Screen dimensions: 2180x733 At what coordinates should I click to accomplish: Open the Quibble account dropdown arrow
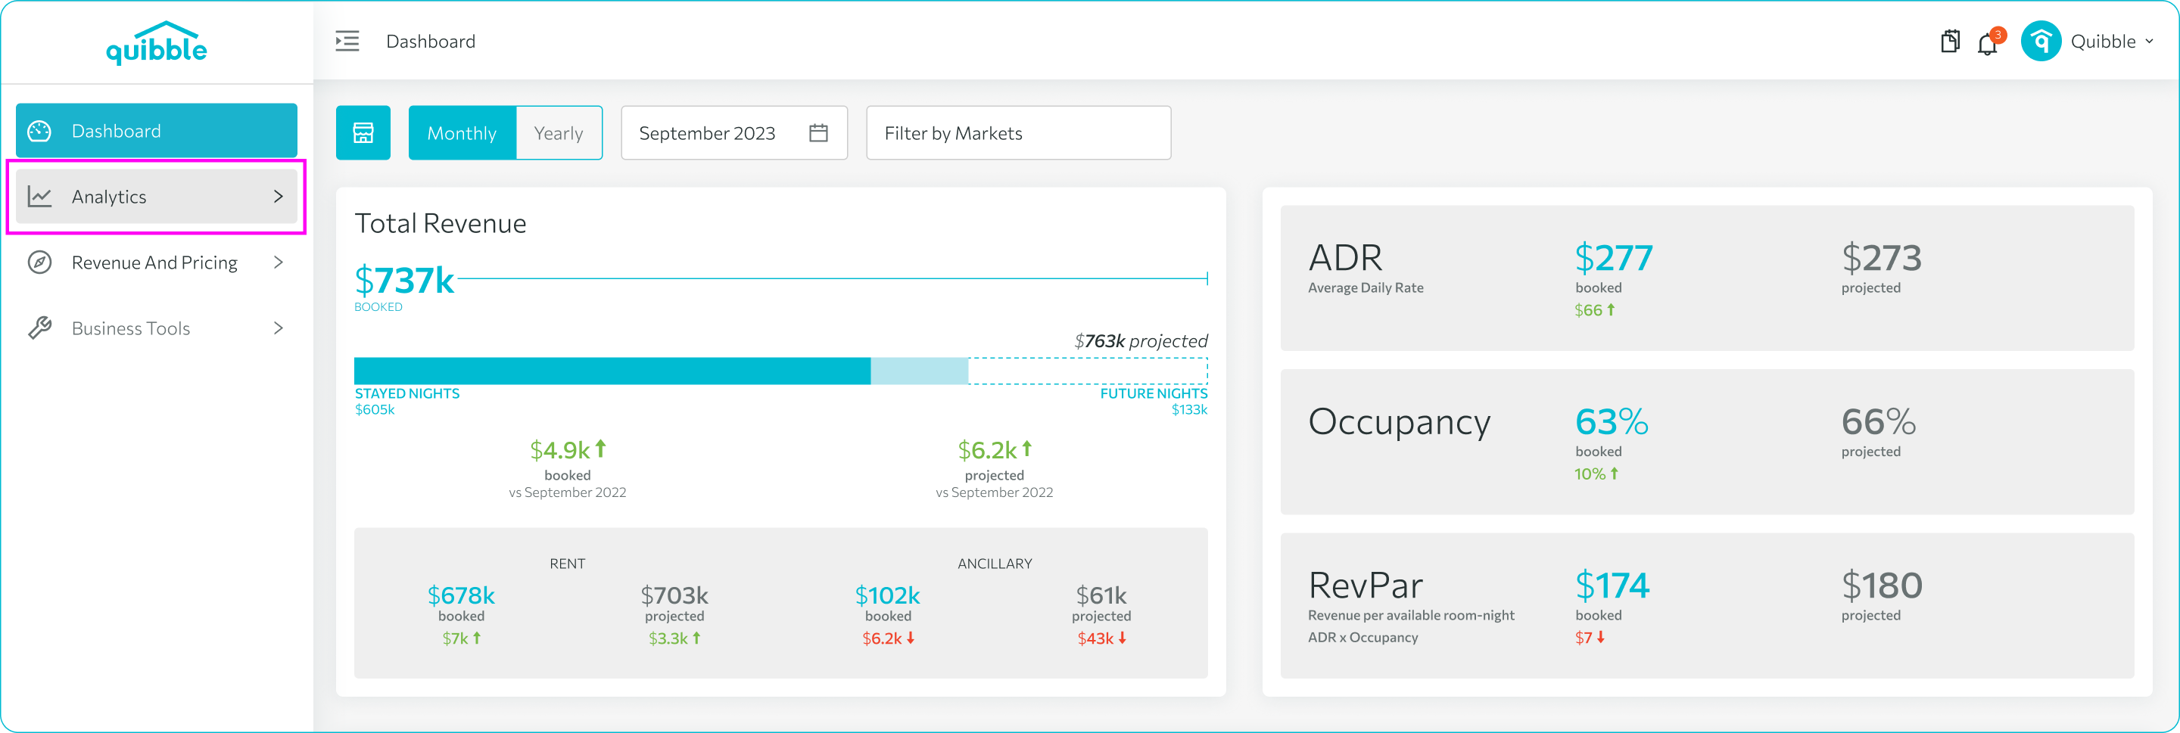point(2149,42)
